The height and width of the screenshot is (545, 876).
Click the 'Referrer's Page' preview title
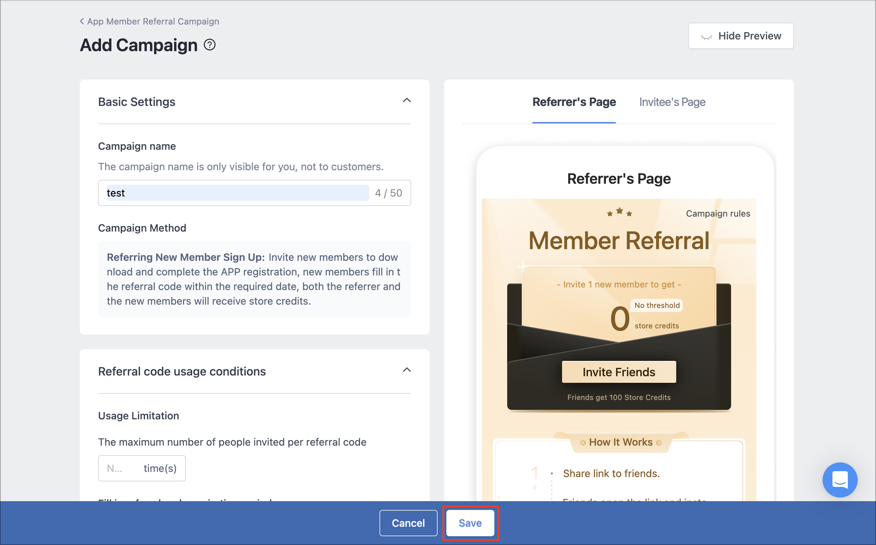[x=619, y=179]
